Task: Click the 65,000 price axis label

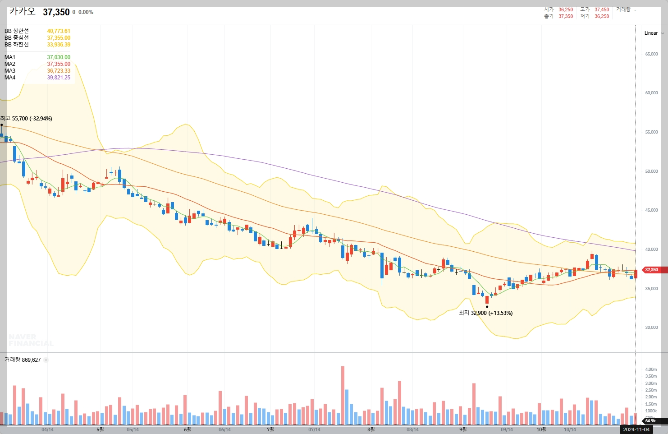Action: click(652, 54)
